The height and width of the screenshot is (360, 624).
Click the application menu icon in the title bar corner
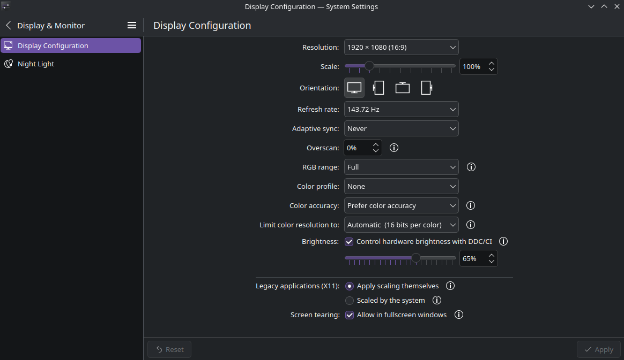[5, 5]
